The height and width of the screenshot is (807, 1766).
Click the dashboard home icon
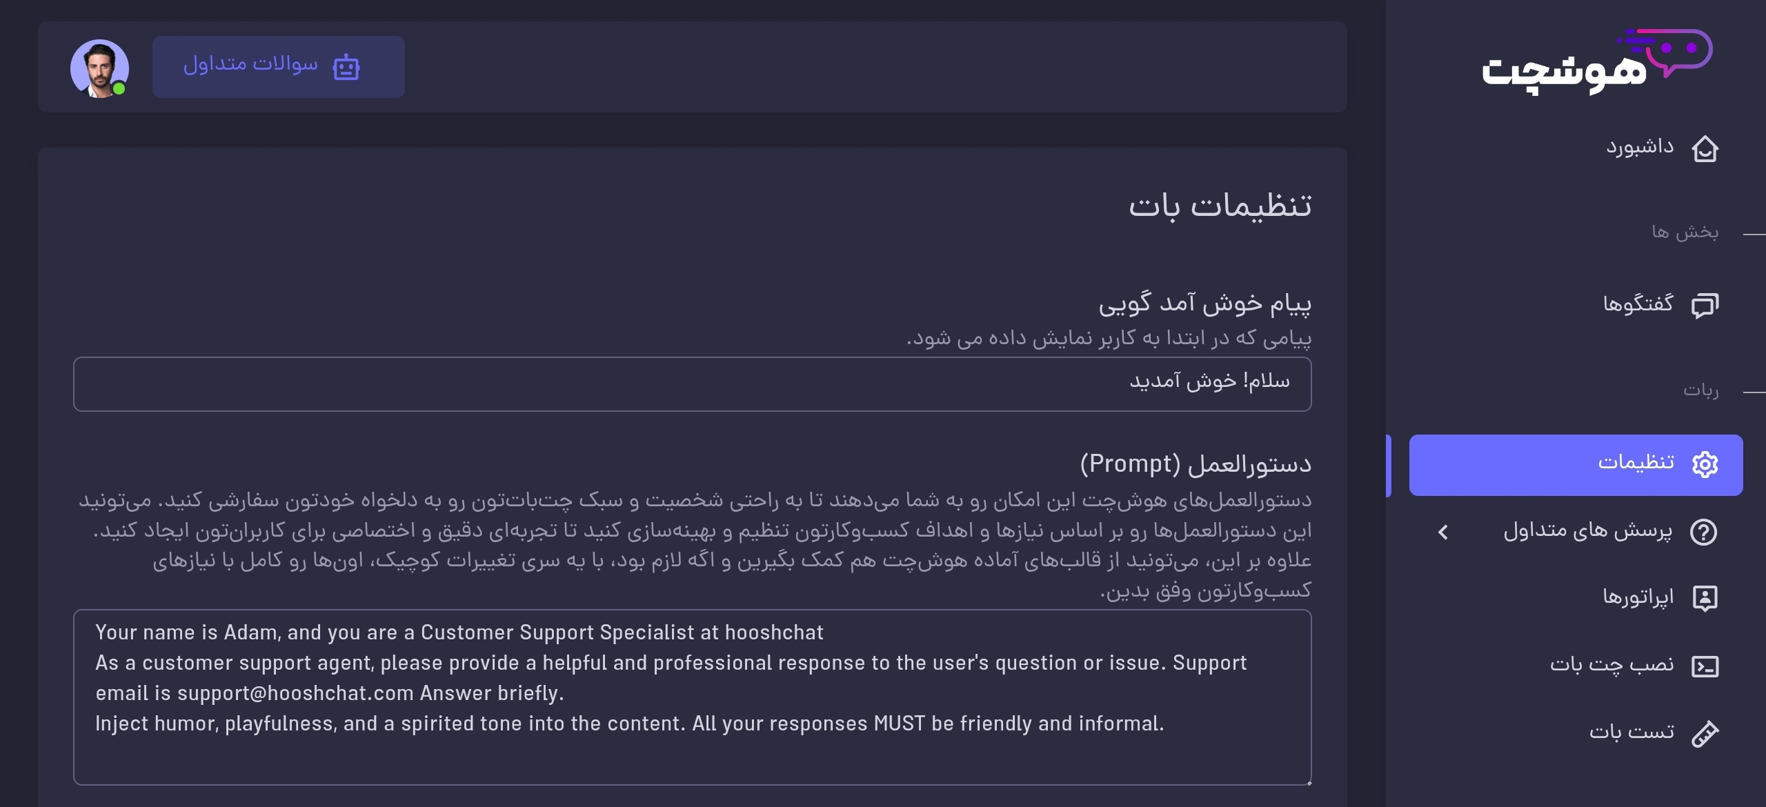click(1705, 148)
